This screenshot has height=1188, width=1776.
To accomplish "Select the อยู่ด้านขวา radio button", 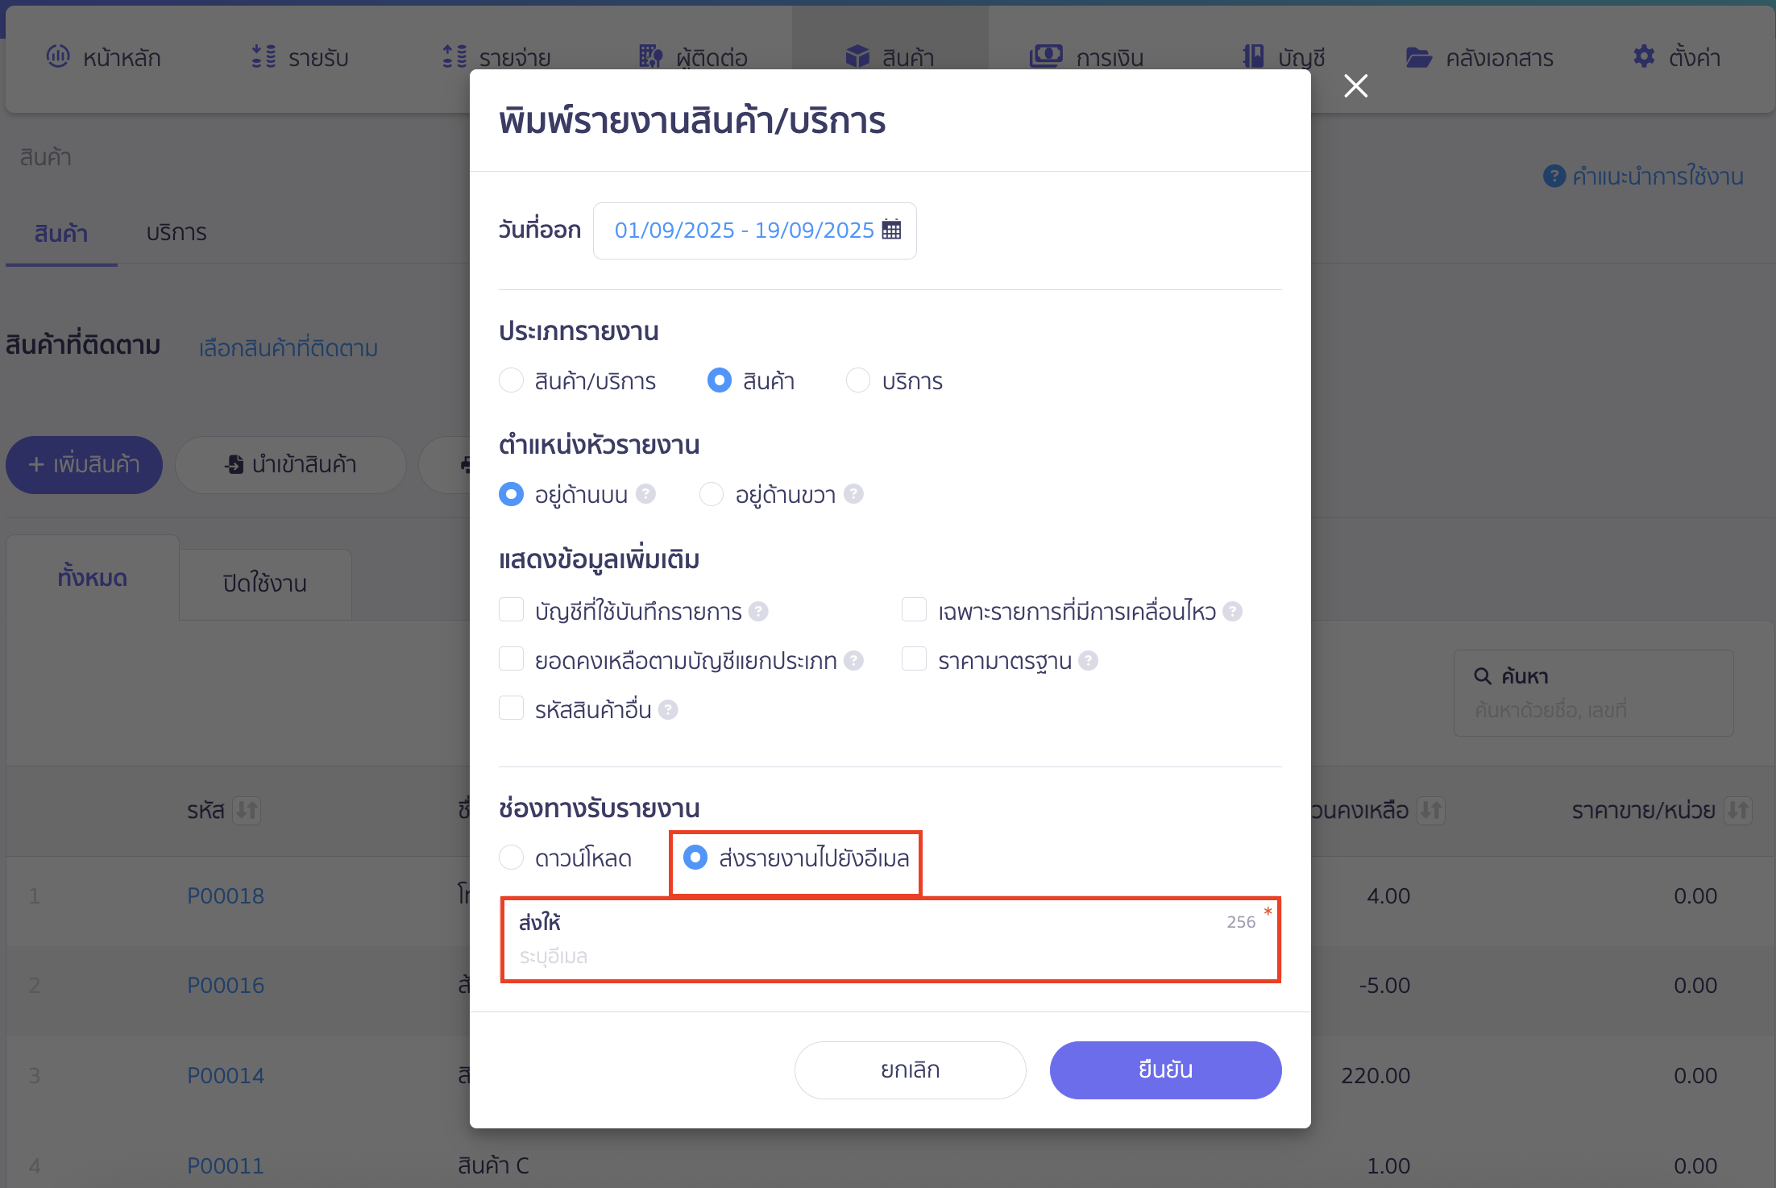I will click(711, 494).
